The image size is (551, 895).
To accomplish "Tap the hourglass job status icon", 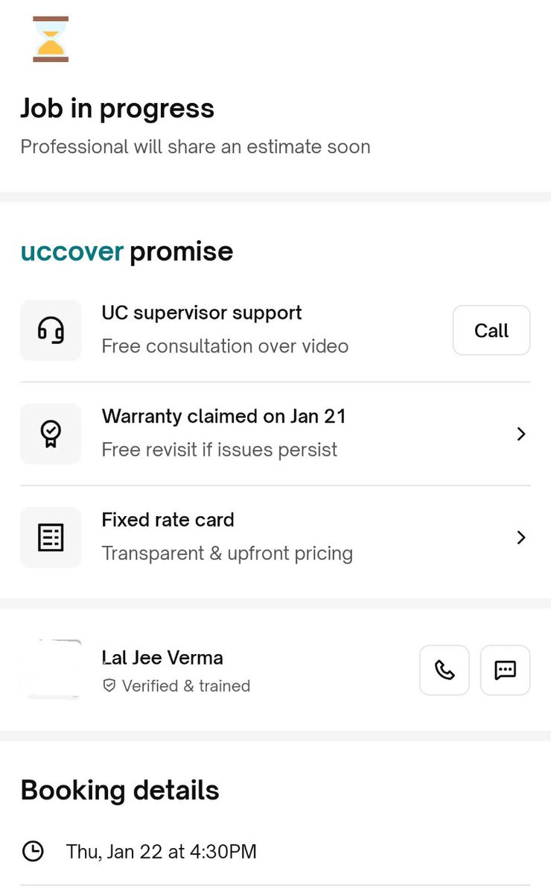I will coord(51,39).
